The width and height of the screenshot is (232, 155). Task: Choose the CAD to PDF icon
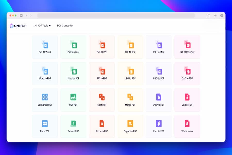coord(187,71)
